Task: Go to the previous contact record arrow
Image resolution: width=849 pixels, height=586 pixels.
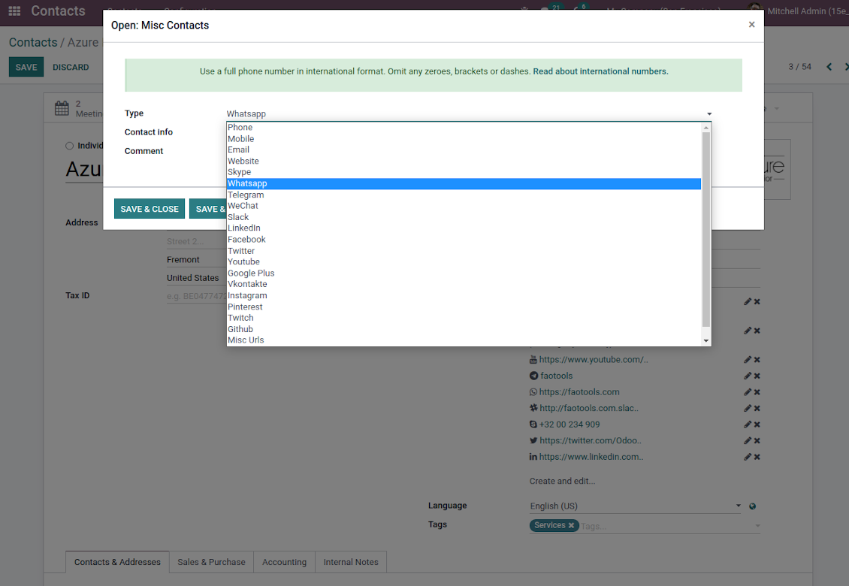Action: (829, 67)
